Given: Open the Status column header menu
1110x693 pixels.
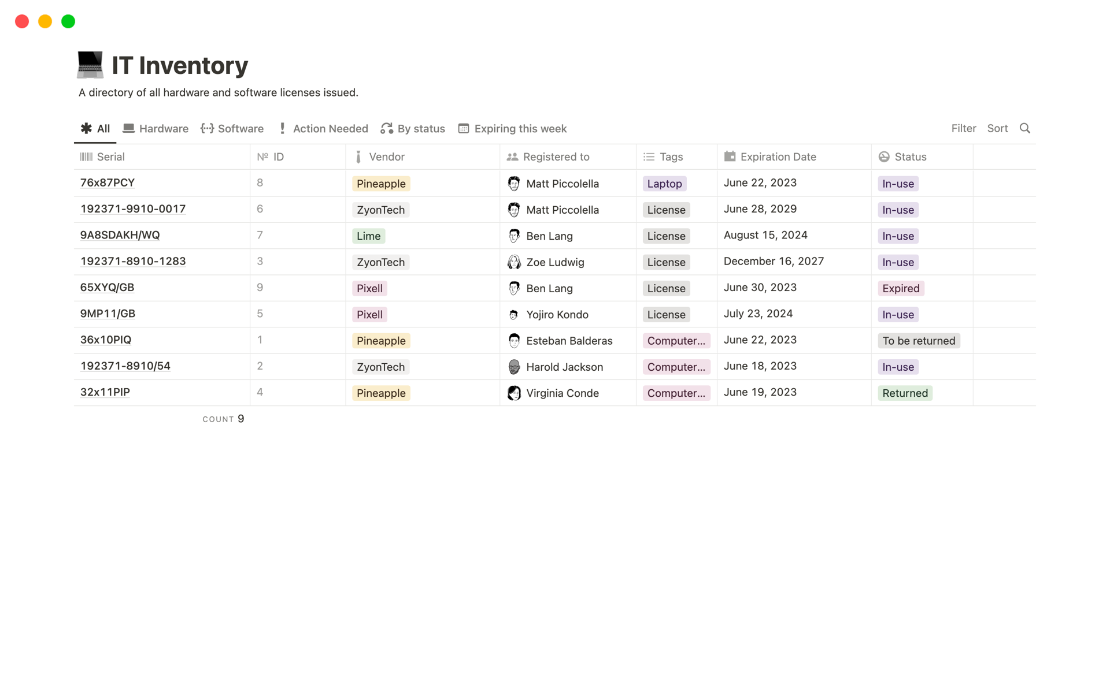Looking at the screenshot, I should coord(910,157).
